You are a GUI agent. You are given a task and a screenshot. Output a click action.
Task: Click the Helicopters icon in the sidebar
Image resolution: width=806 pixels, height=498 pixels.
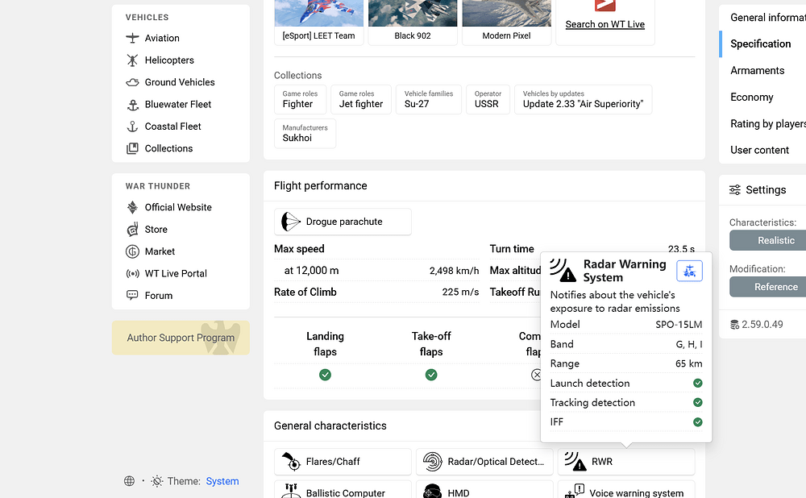tap(132, 60)
